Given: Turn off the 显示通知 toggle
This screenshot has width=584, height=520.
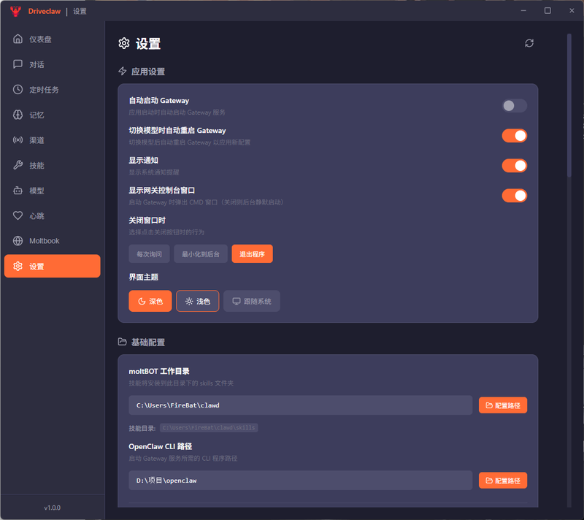Looking at the screenshot, I should pyautogui.click(x=515, y=166).
